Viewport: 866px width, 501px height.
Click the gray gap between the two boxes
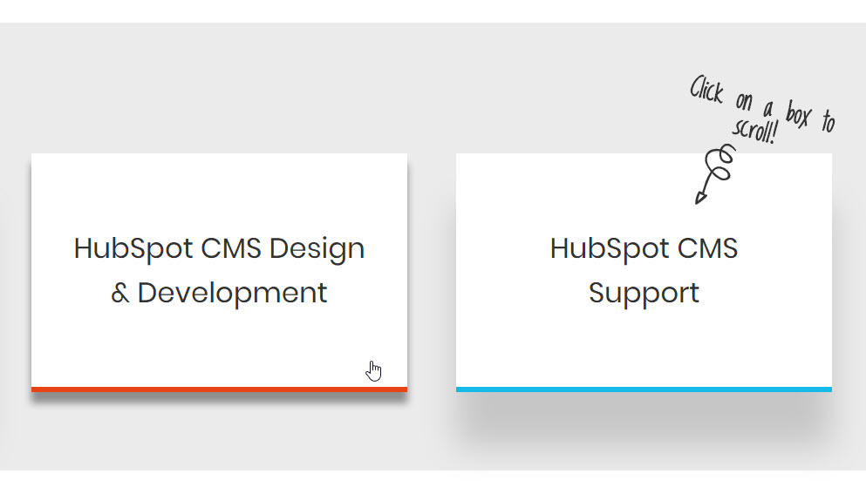(432, 270)
